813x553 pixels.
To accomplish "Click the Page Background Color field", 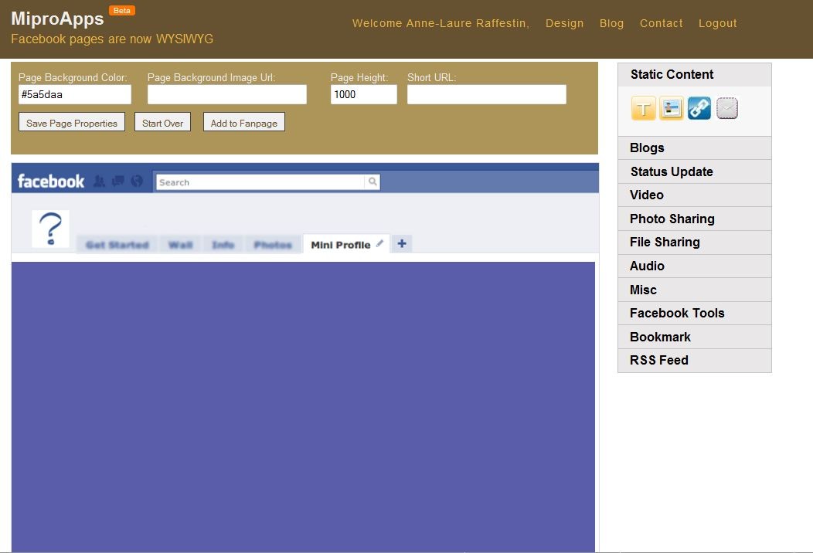I will (x=75, y=94).
